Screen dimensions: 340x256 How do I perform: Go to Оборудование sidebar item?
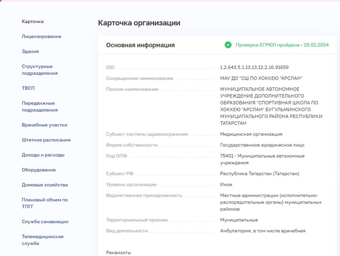(38, 170)
